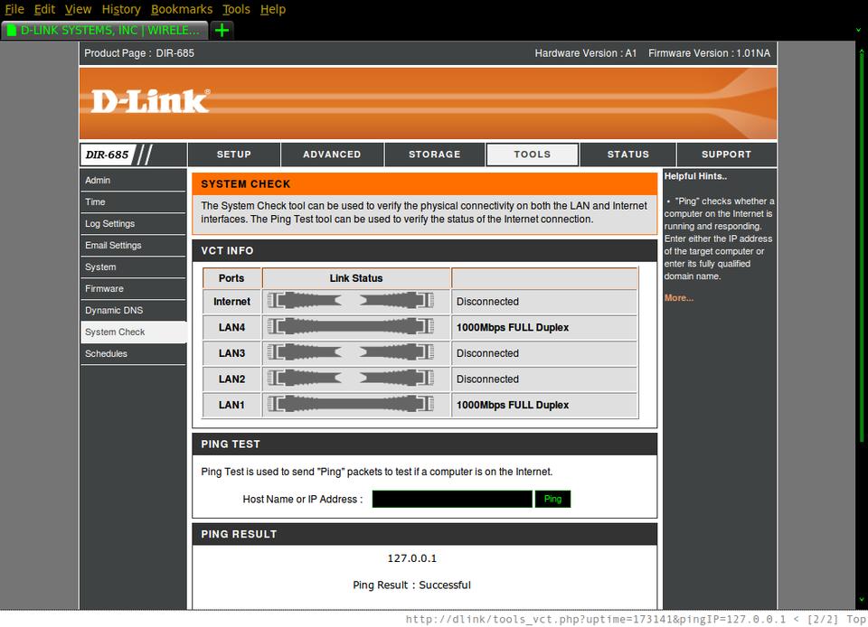Image resolution: width=868 pixels, height=627 pixels.
Task: Click the tab list down arrow
Action: click(x=859, y=31)
